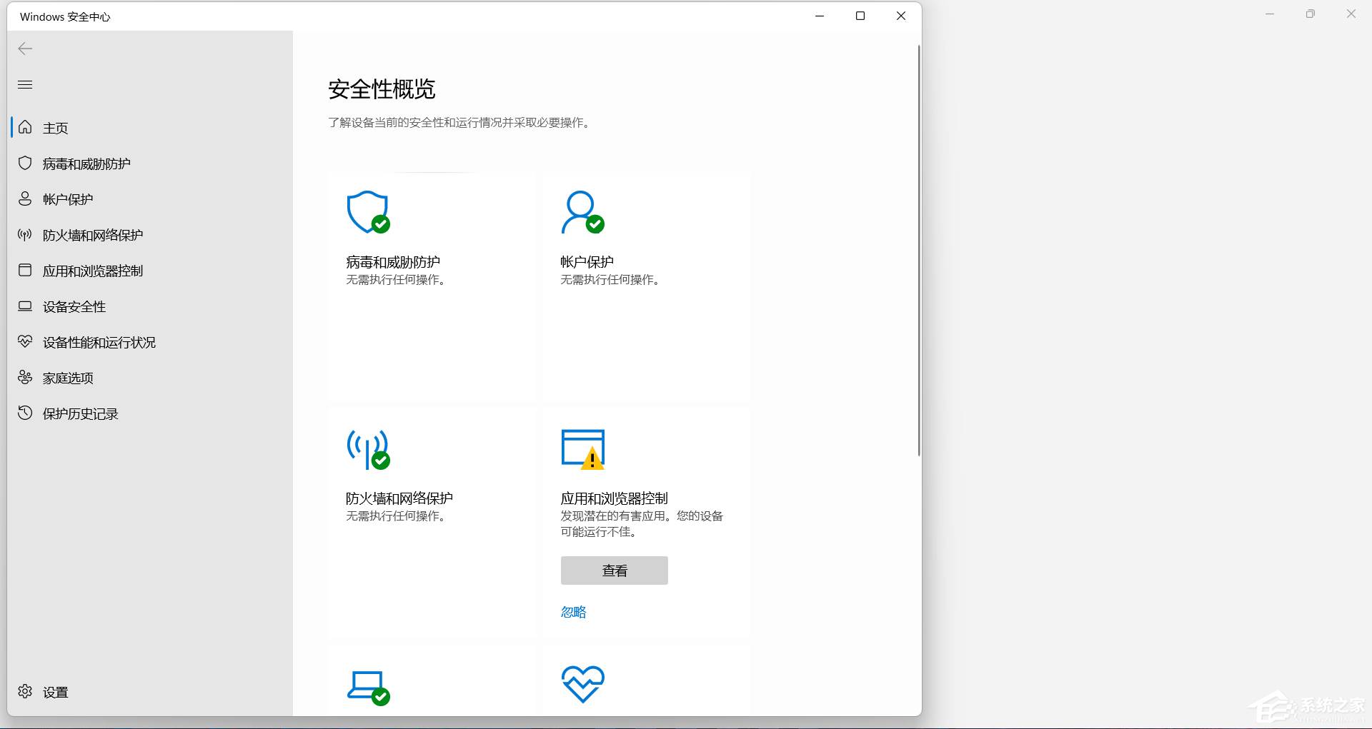Minimize the background window

[x=1270, y=14]
